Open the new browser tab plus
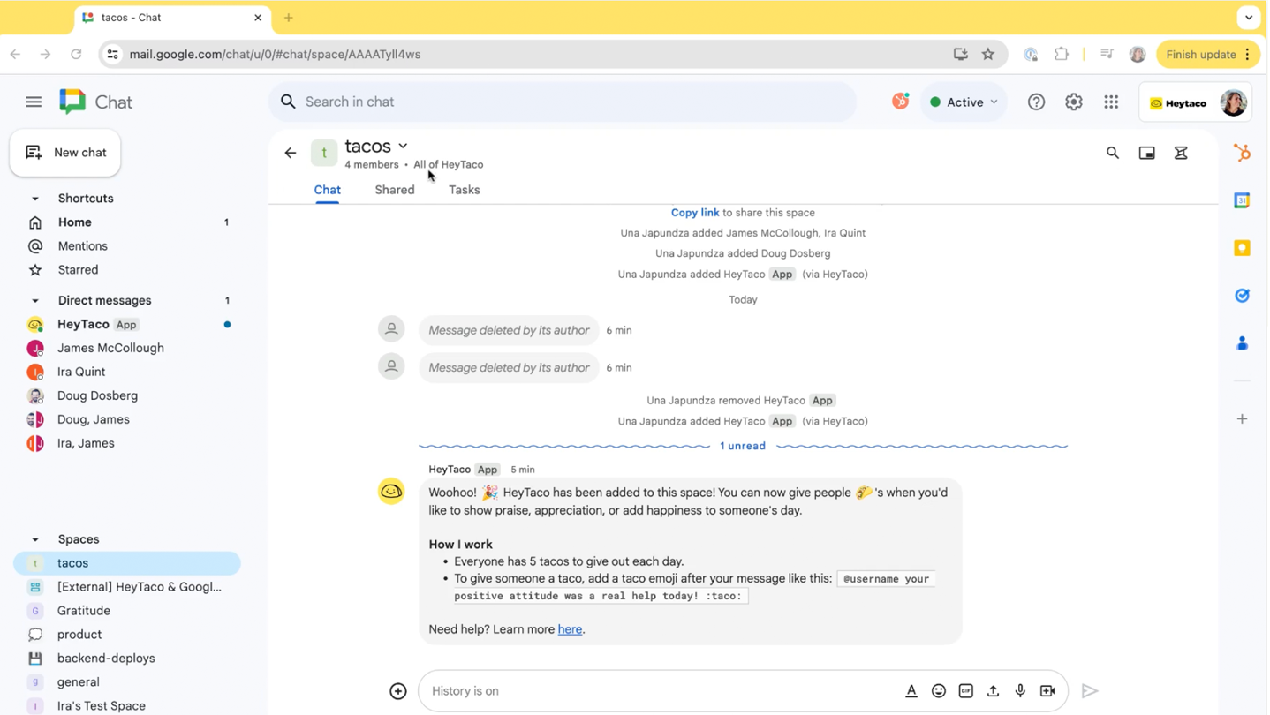 point(288,18)
